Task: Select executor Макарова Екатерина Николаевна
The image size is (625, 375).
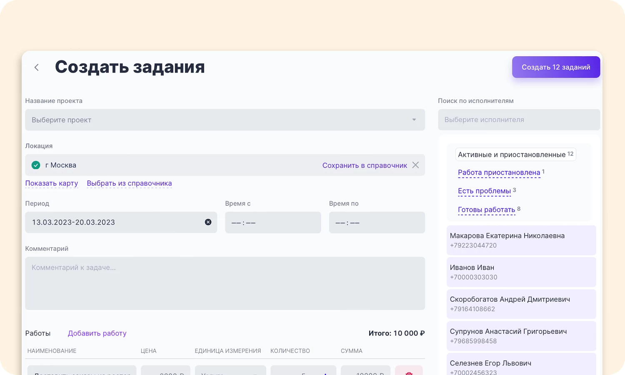Action: 521,240
